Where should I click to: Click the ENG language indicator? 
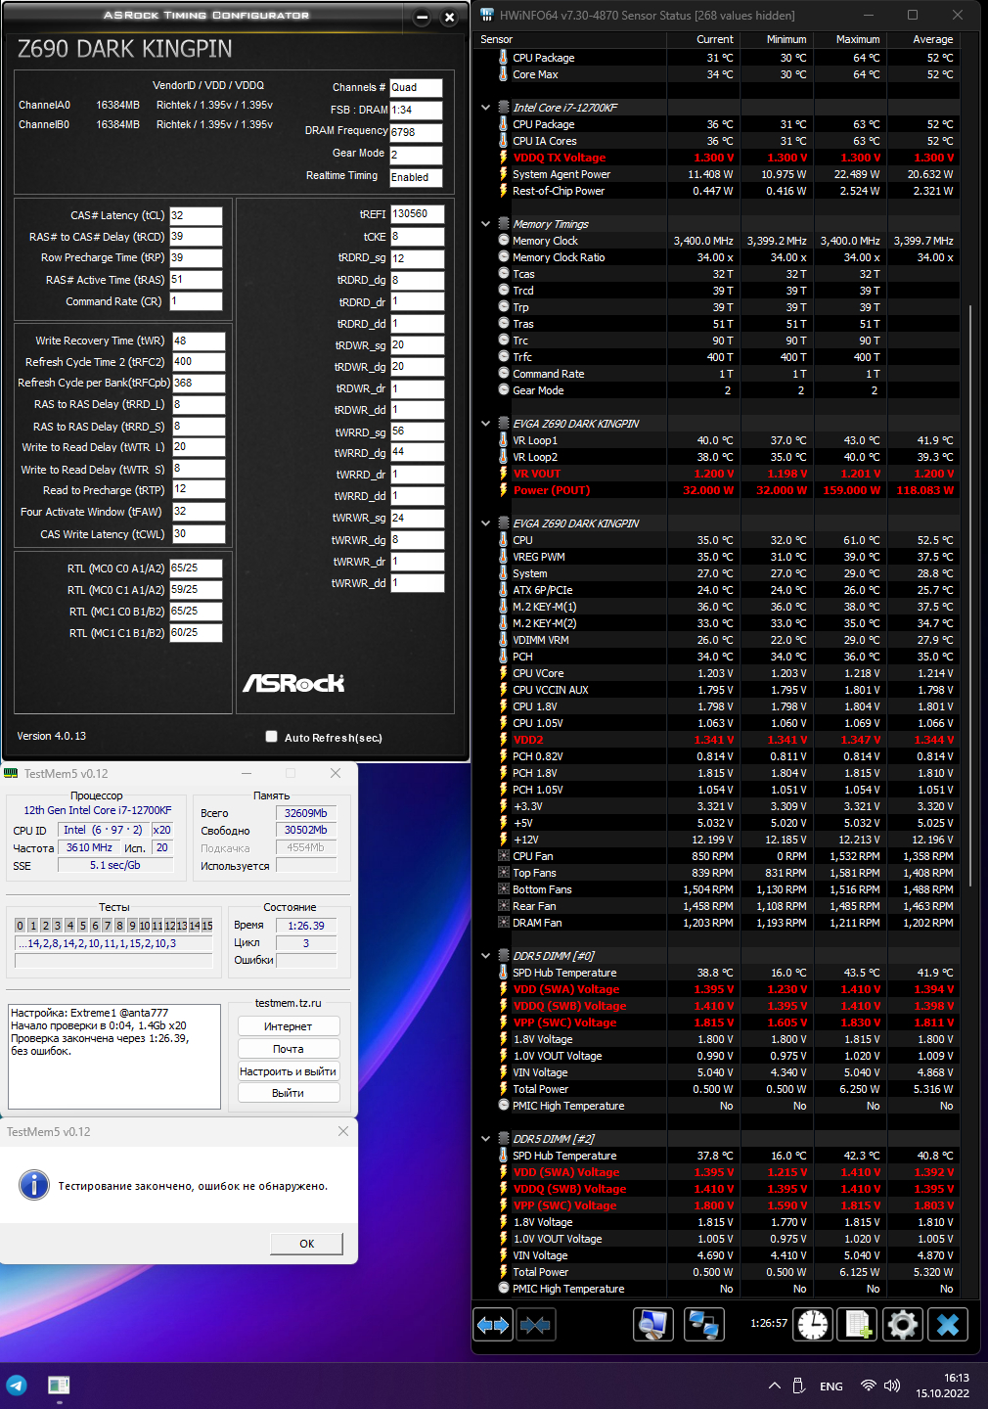pos(831,1386)
